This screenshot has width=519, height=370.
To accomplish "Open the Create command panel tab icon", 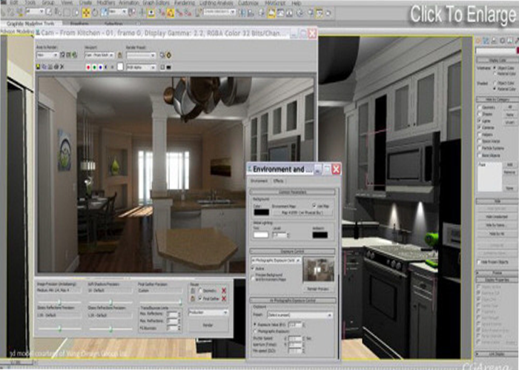I will pyautogui.click(x=478, y=41).
